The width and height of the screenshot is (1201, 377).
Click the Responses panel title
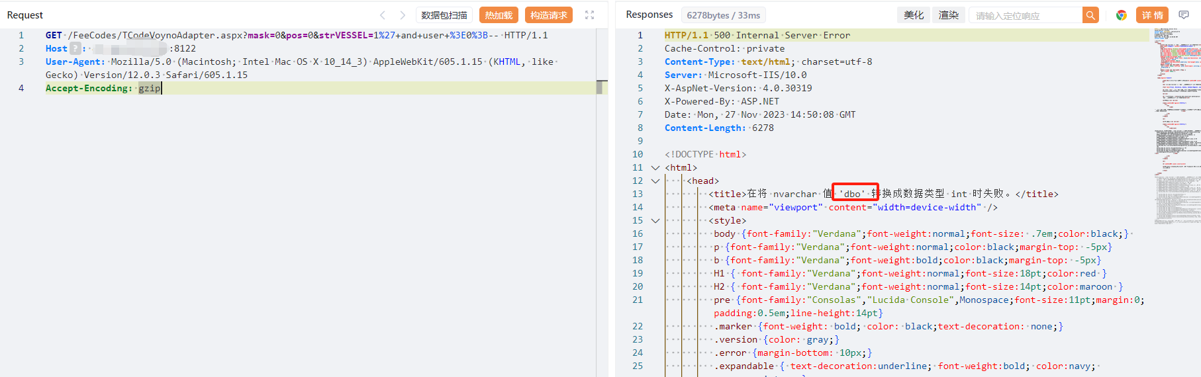(649, 15)
